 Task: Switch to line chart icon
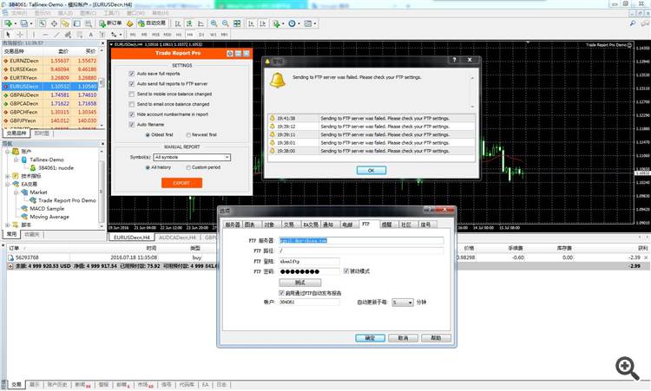(x=201, y=23)
